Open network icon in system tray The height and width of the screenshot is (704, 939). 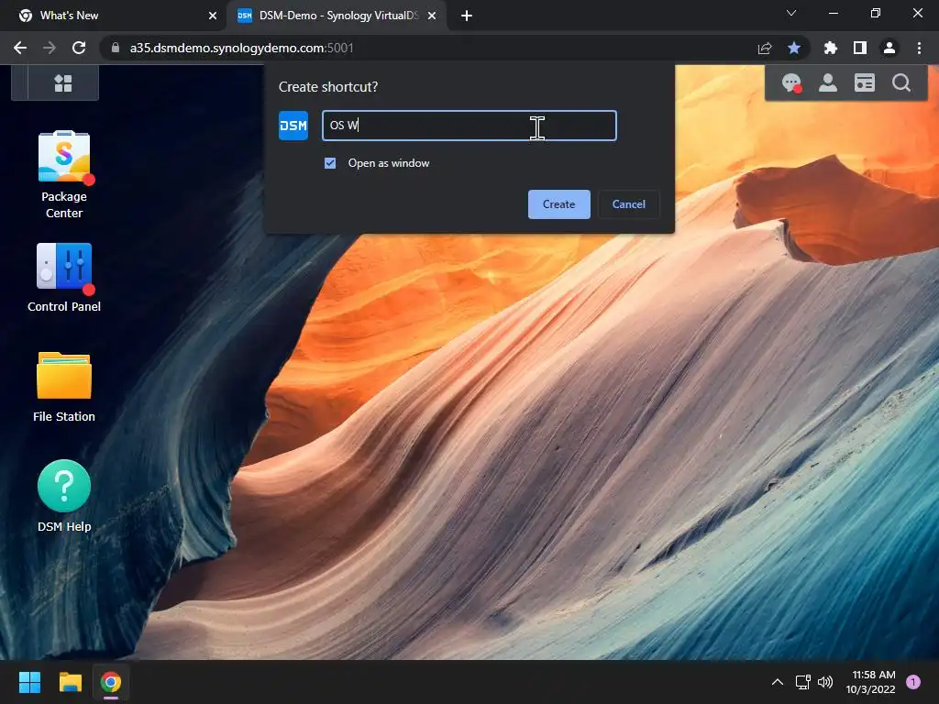pos(802,682)
